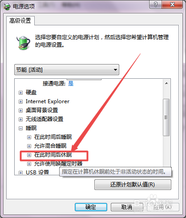Viewport: 186px width, 218px height.
Task: Open the 节能 [活动] power plan dropdown
Action: pyautogui.click(x=67, y=70)
